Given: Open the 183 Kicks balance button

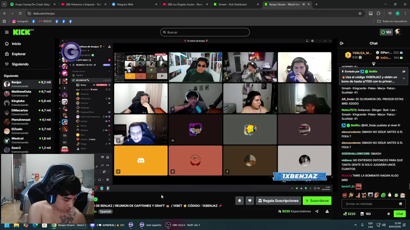Looking at the screenshot, I should [386, 32].
